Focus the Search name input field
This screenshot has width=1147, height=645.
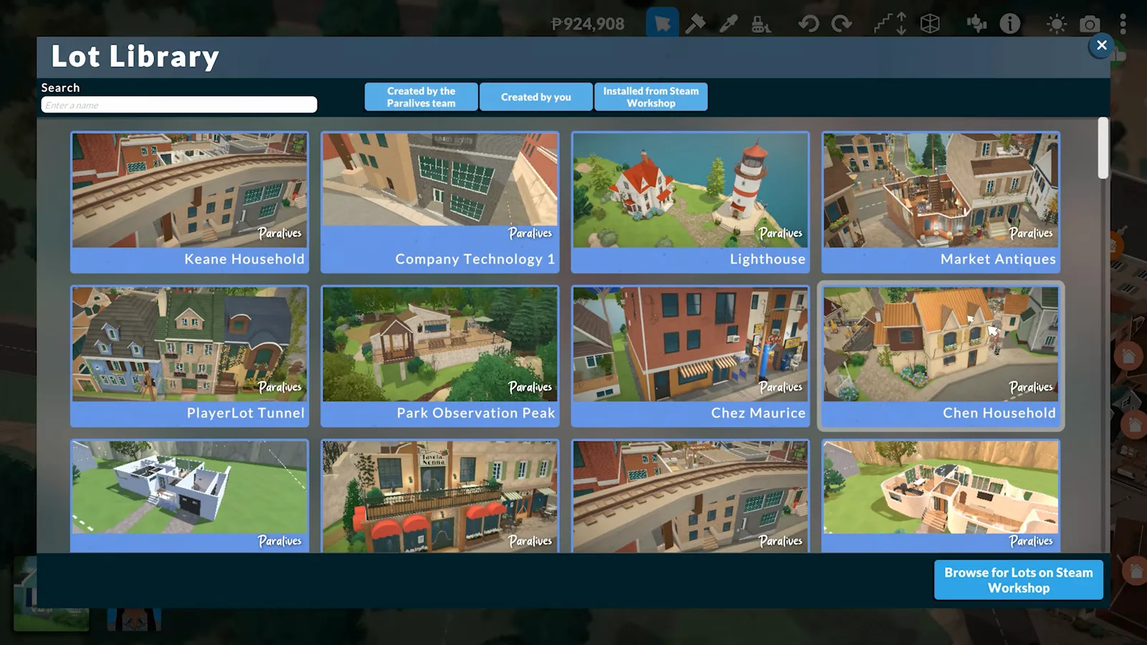click(x=179, y=105)
